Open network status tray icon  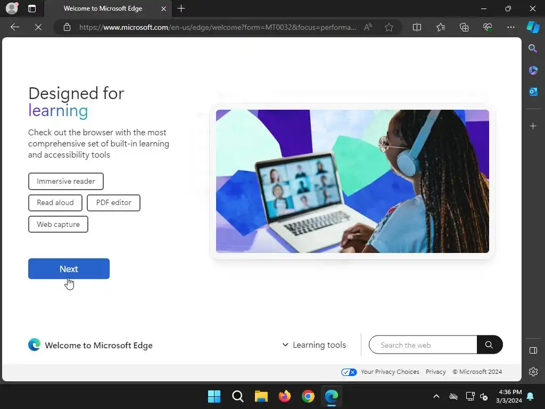(x=470, y=396)
